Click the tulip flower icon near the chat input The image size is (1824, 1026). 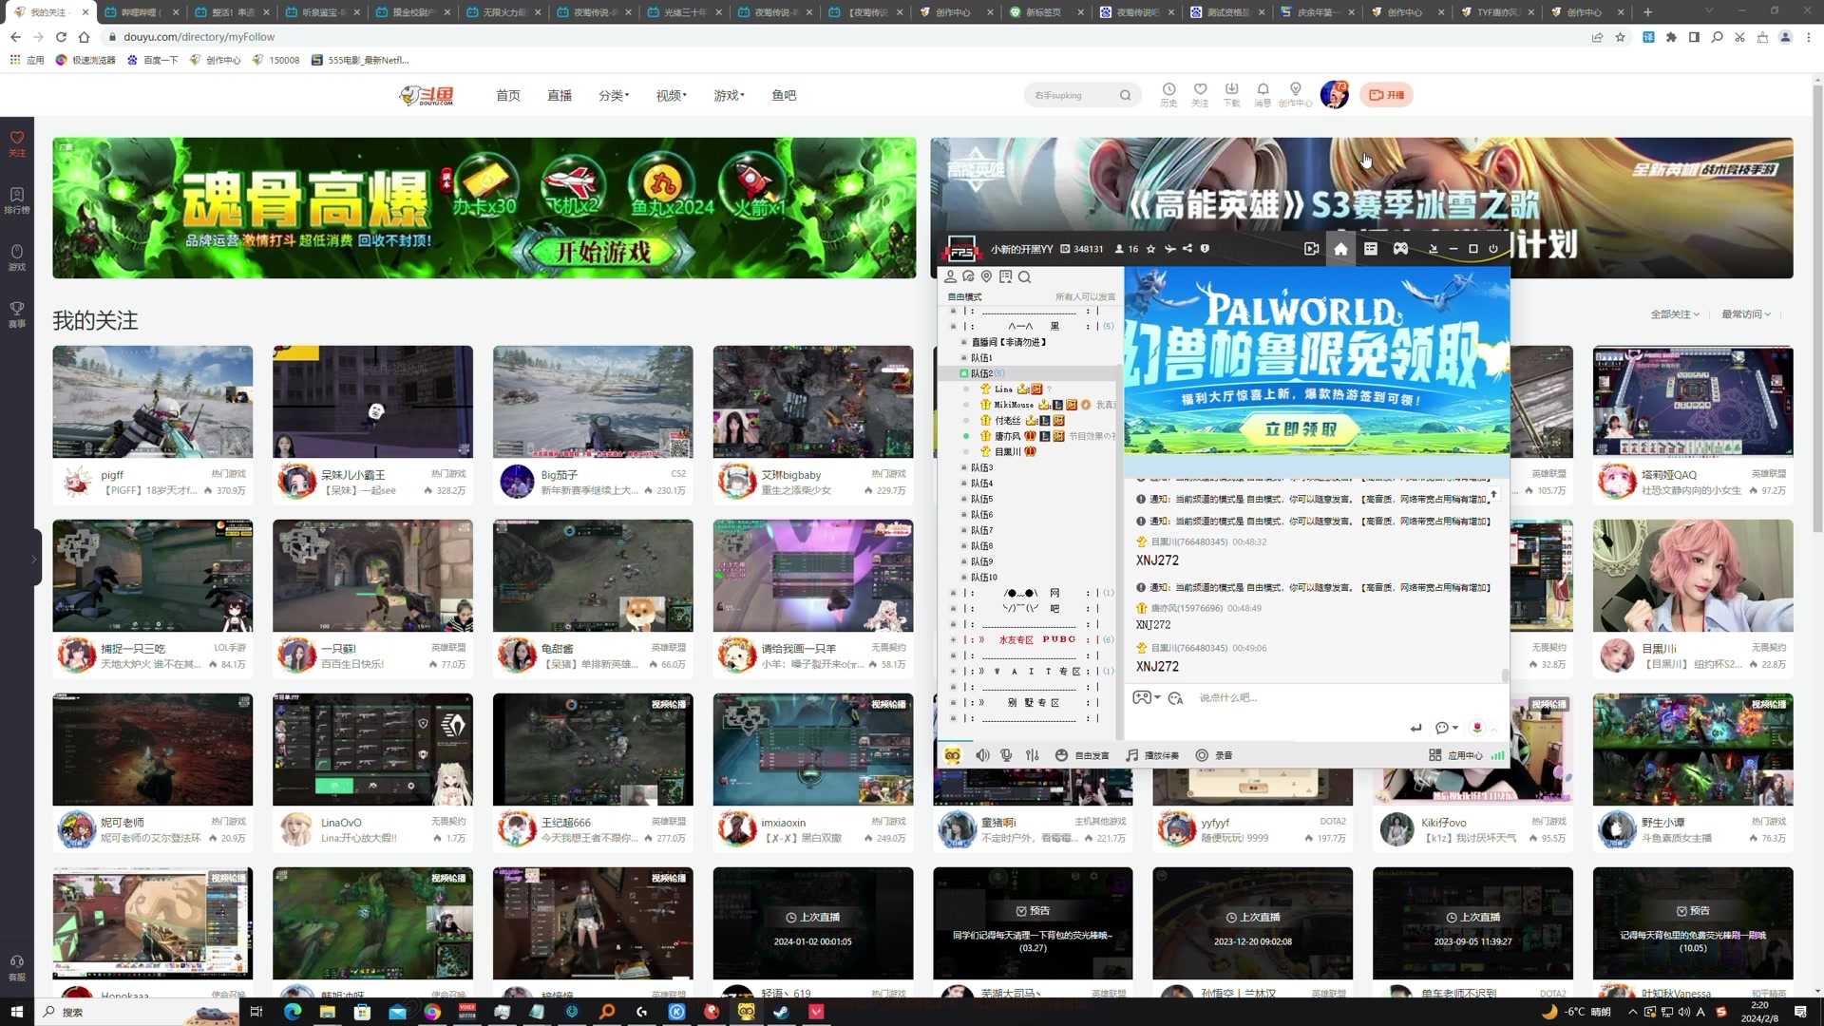[1476, 727]
